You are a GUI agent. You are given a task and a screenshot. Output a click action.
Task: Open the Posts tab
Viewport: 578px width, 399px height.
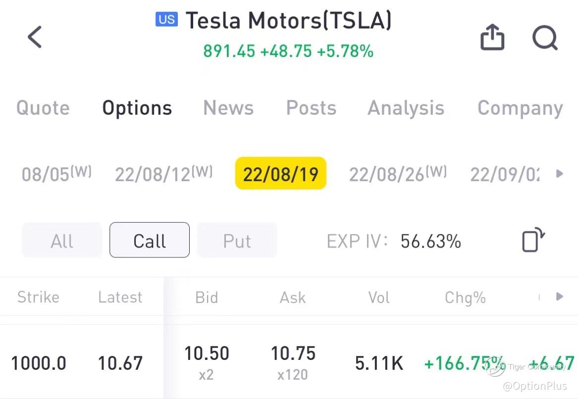pos(311,108)
